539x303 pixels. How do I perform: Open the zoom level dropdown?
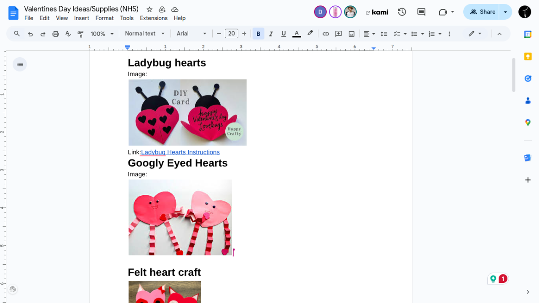point(102,34)
